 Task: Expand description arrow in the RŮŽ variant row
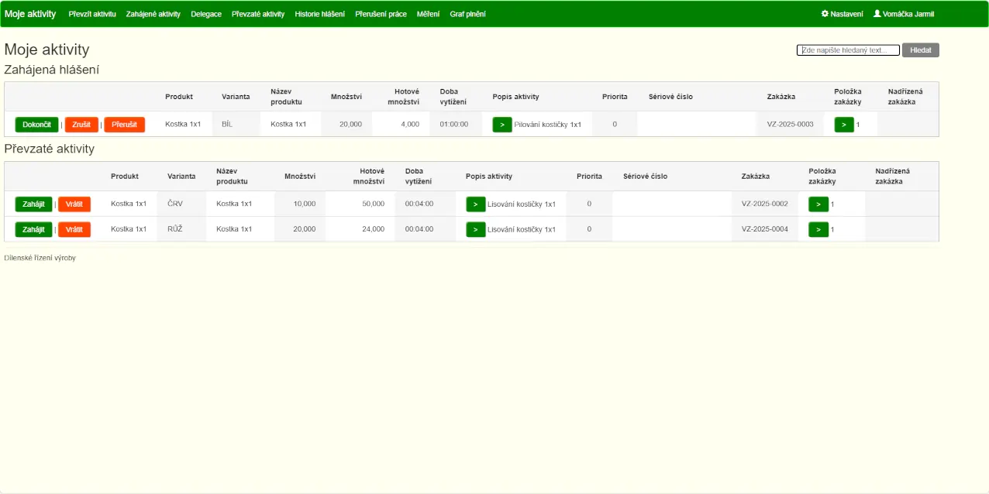475,230
